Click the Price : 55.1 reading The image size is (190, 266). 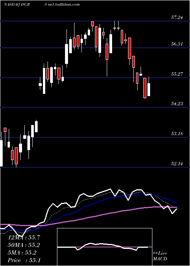24,260
